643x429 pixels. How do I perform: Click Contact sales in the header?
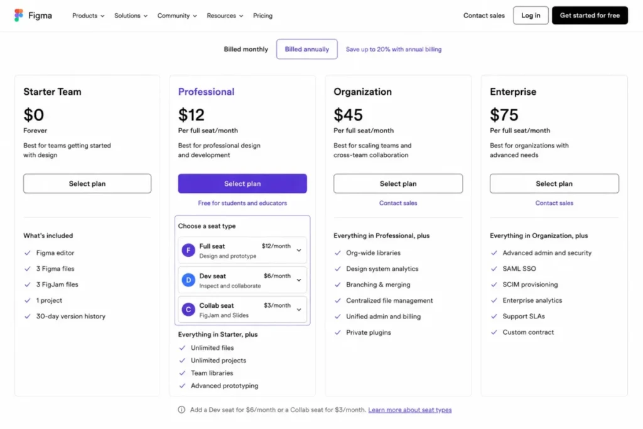pyautogui.click(x=484, y=16)
